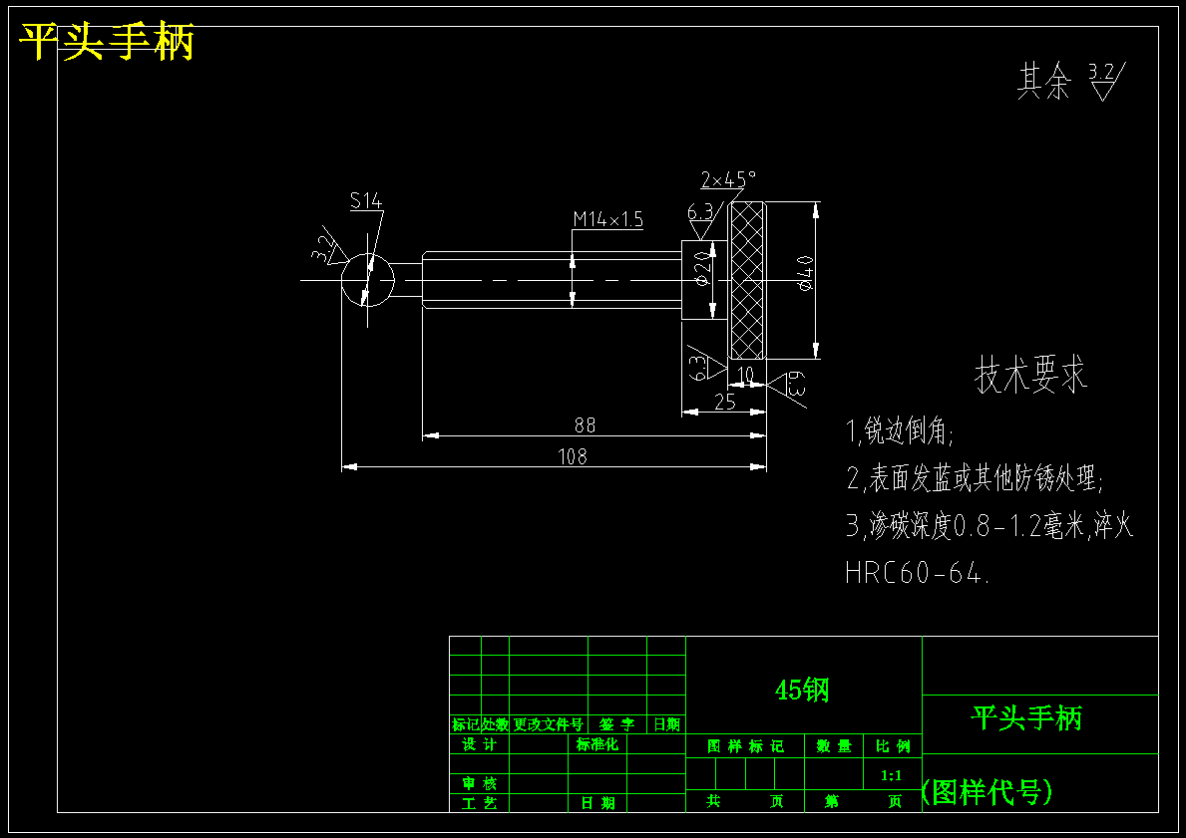Click the 25 length dimension text
Image resolution: width=1186 pixels, height=838 pixels.
724,402
